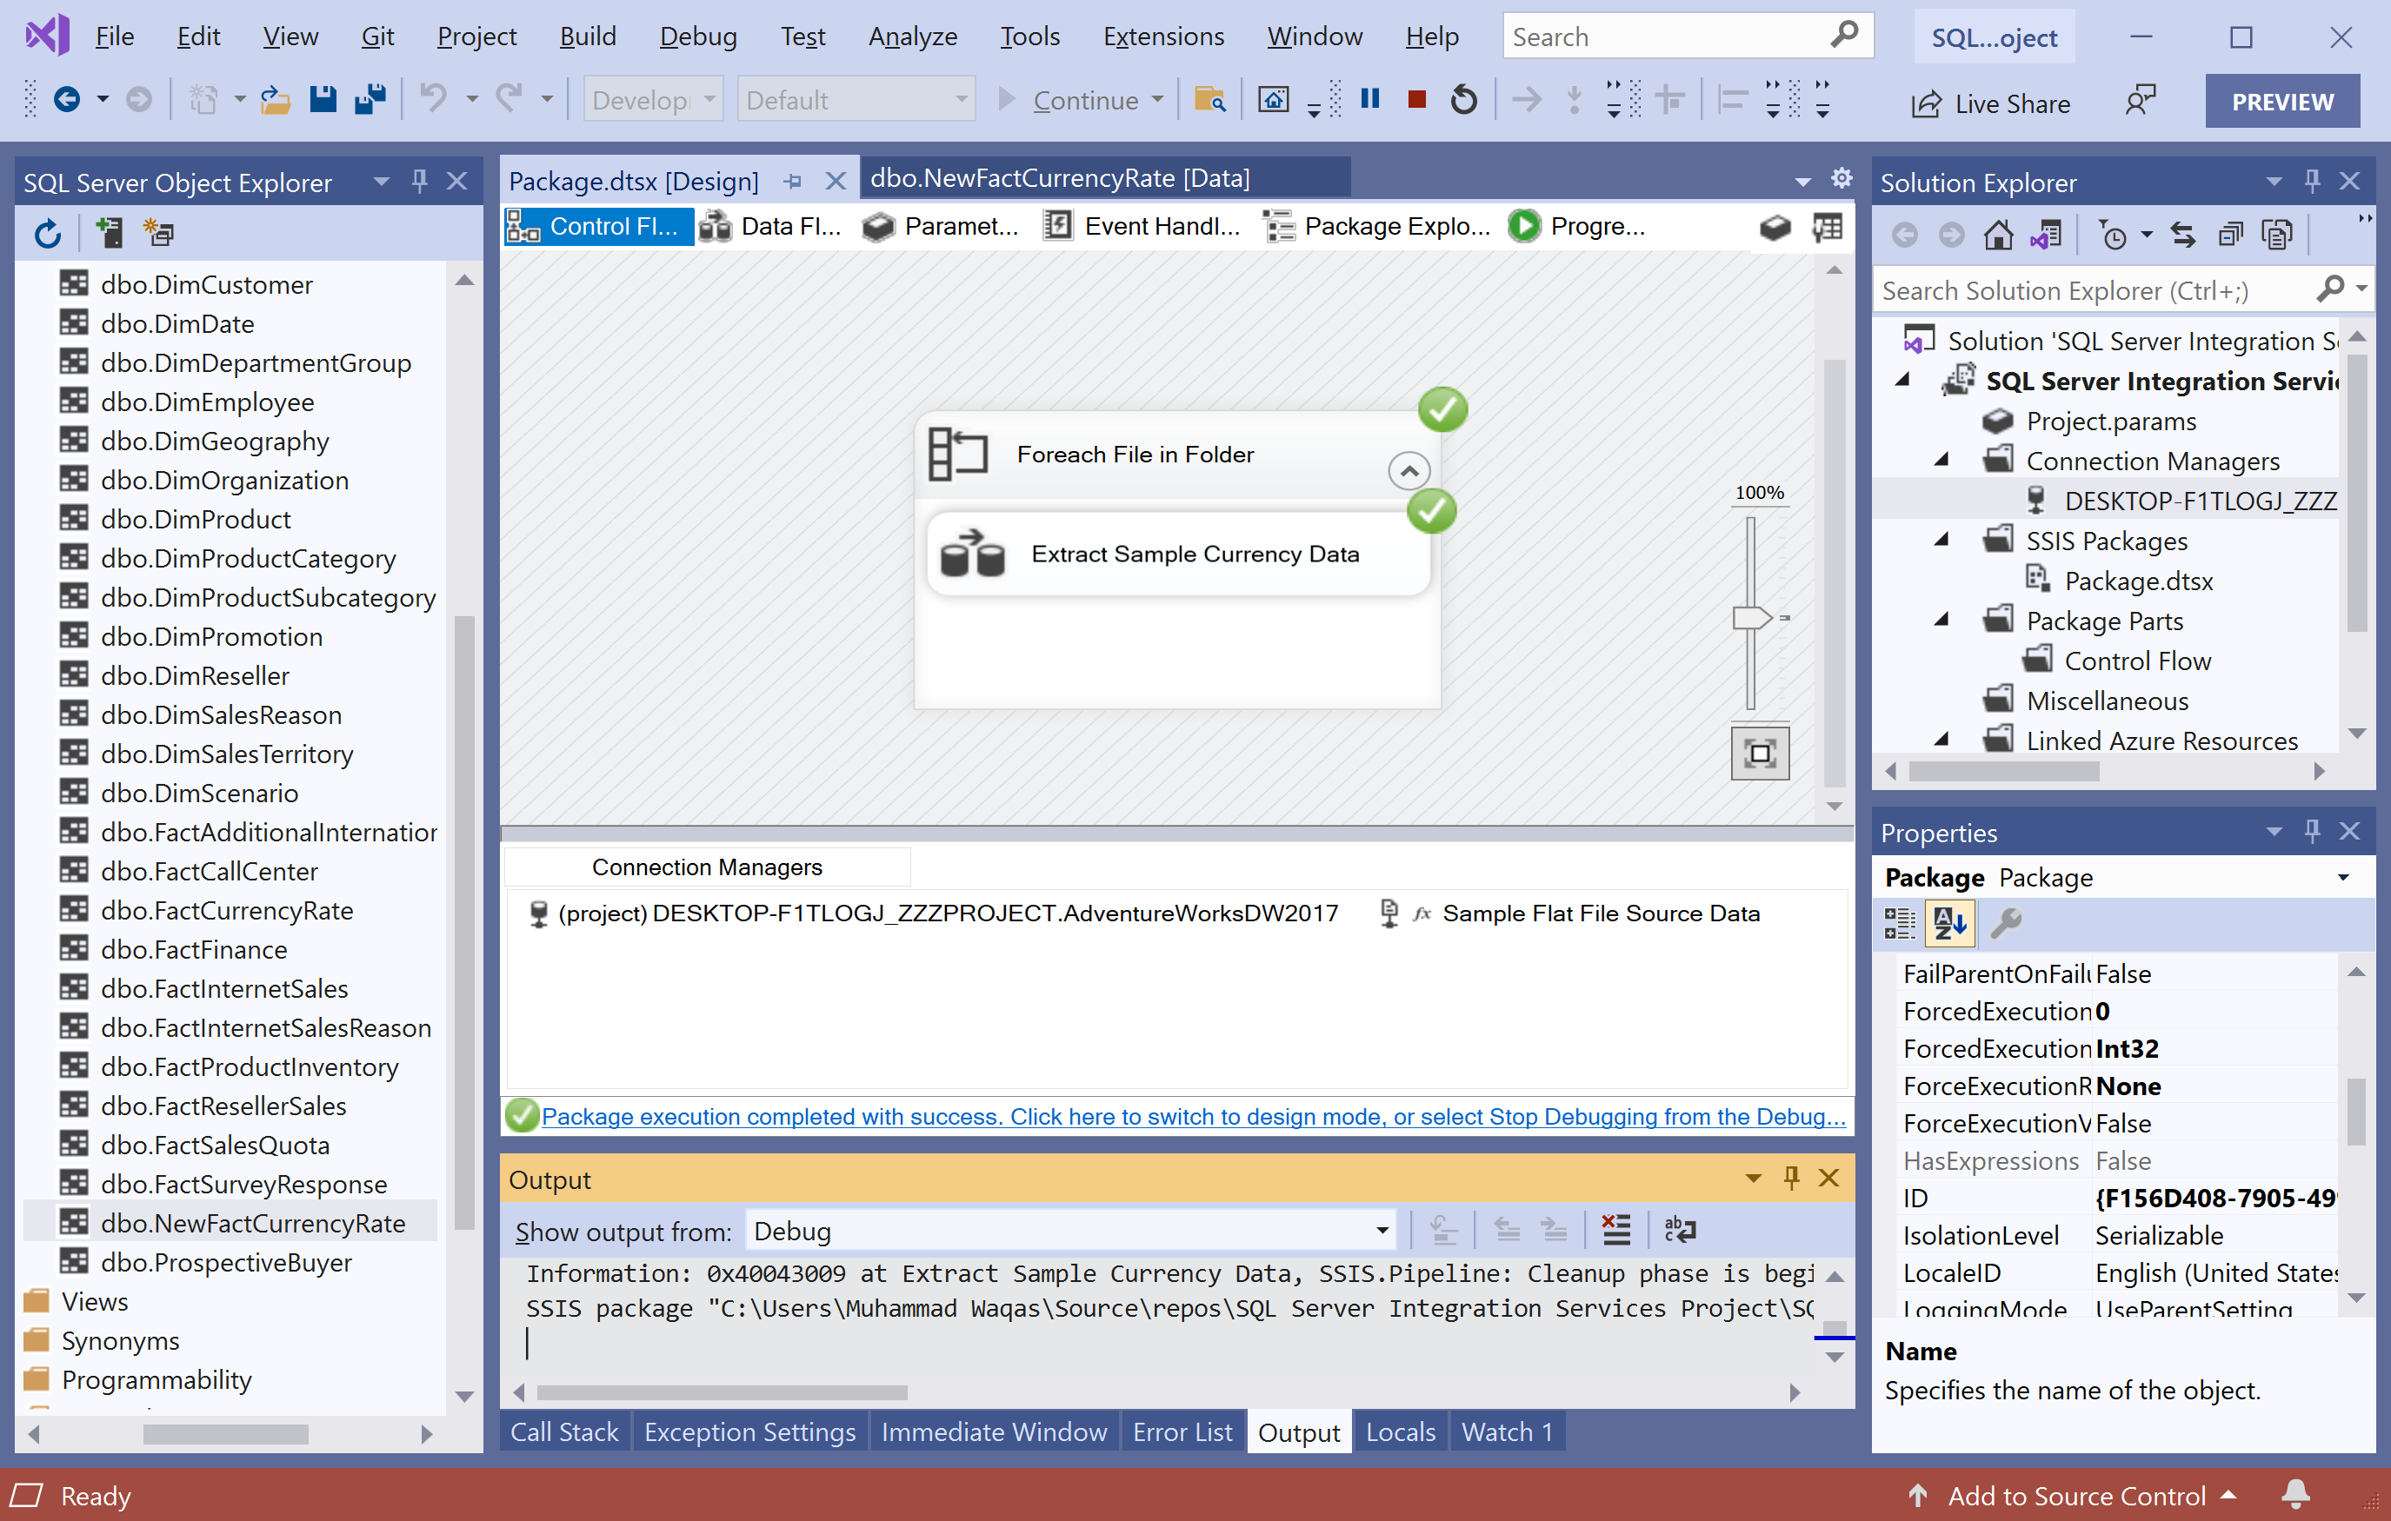This screenshot has height=1521, width=2391.
Task: Click the Break All pause icon
Action: click(1369, 99)
